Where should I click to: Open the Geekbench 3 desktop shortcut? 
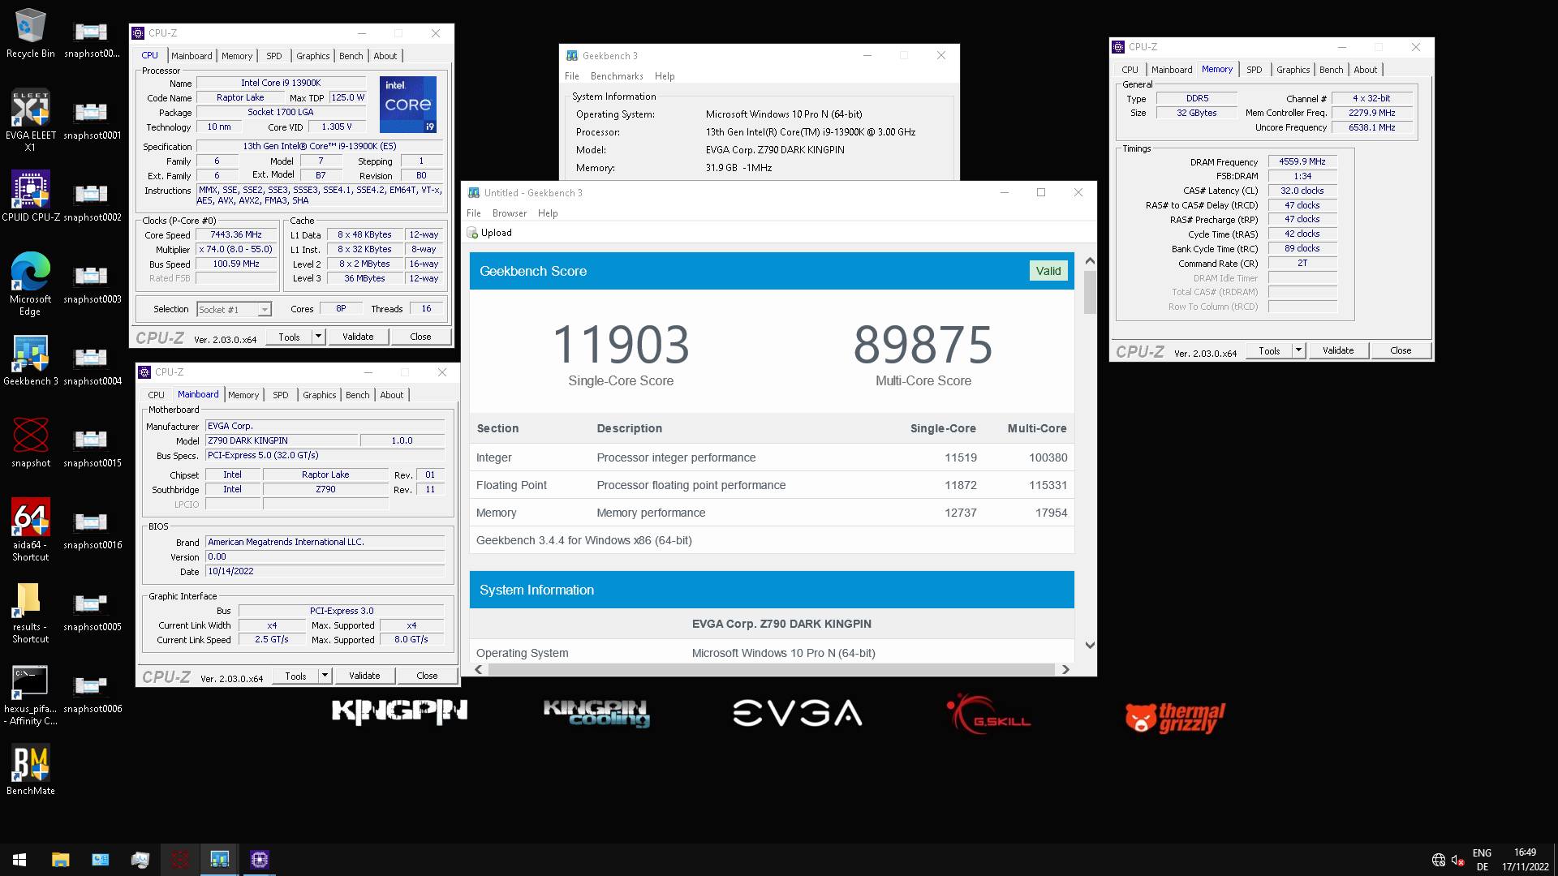30,355
